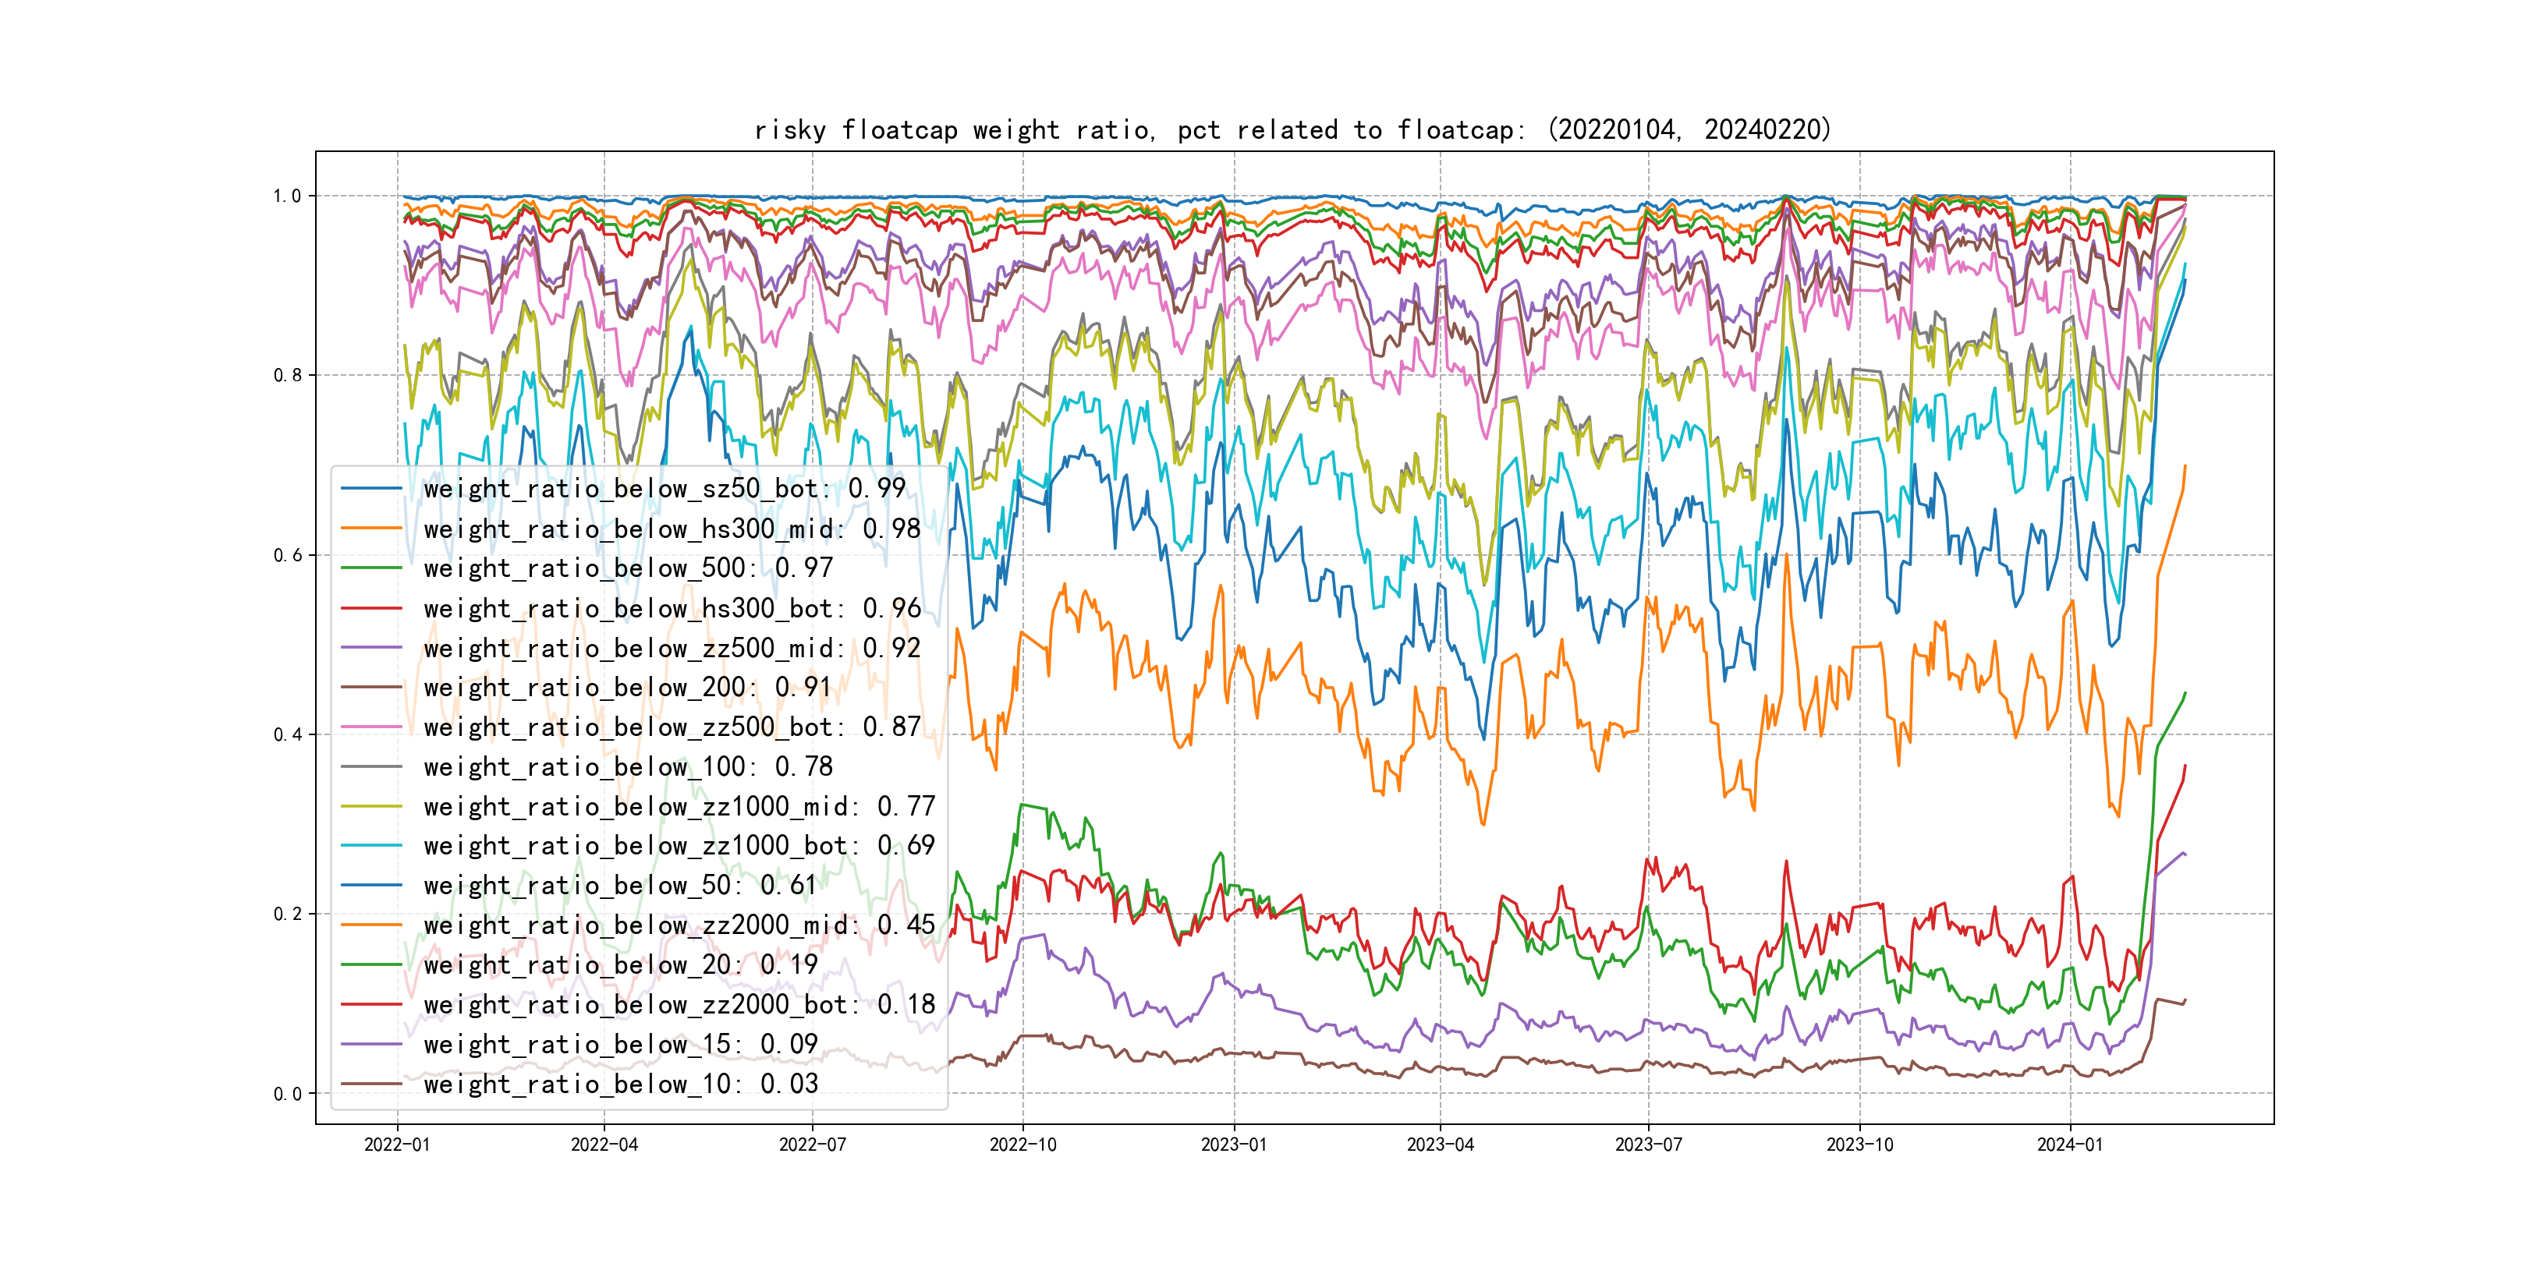
Task: Click legend entry weight_ratio_below_sz50_bot
Action: (x=665, y=488)
